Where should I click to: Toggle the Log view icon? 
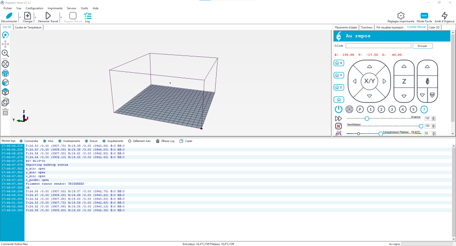point(88,15)
